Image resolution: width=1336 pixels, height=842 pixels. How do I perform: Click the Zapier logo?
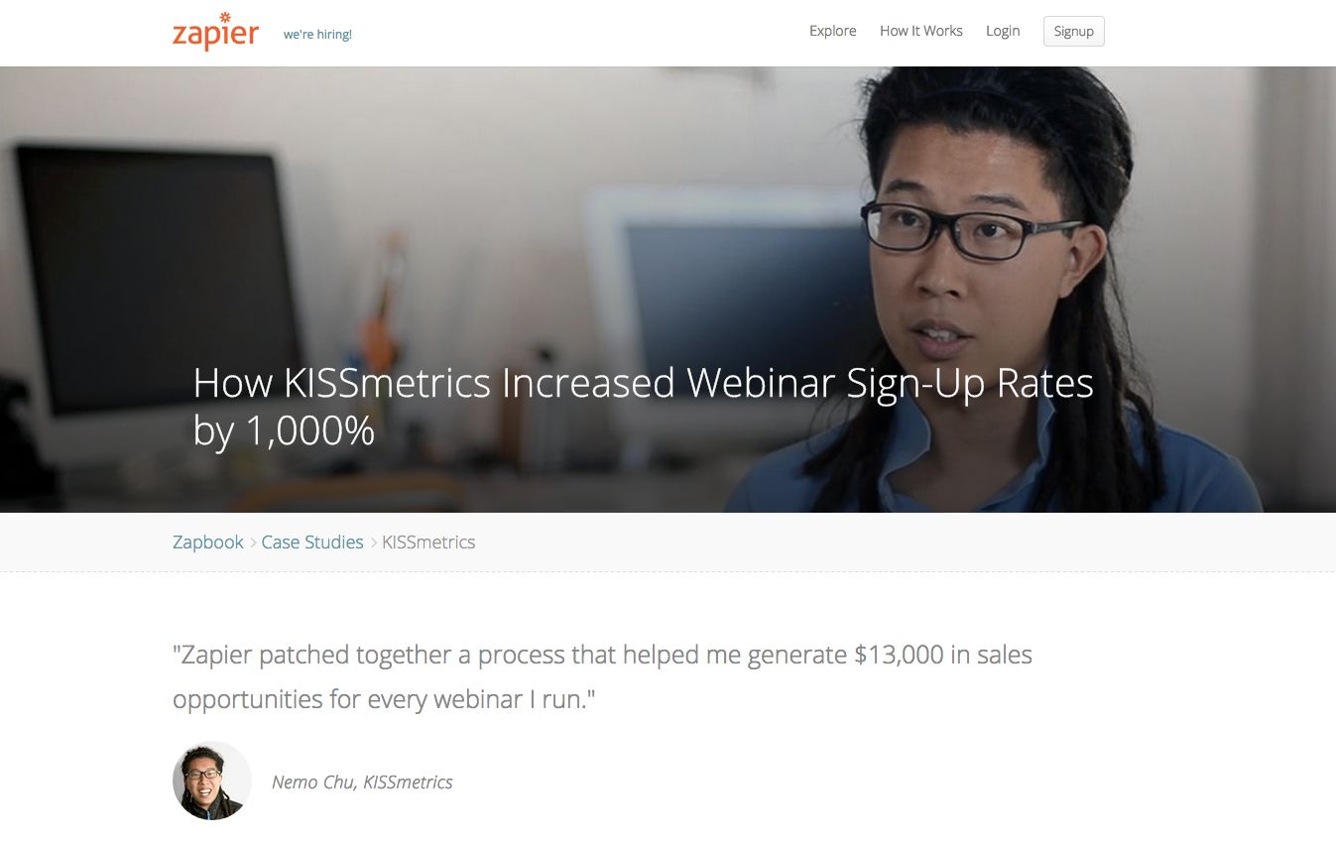[215, 33]
